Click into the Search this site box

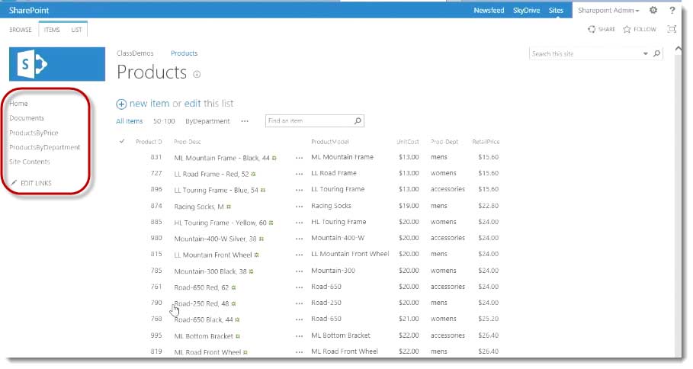(584, 53)
